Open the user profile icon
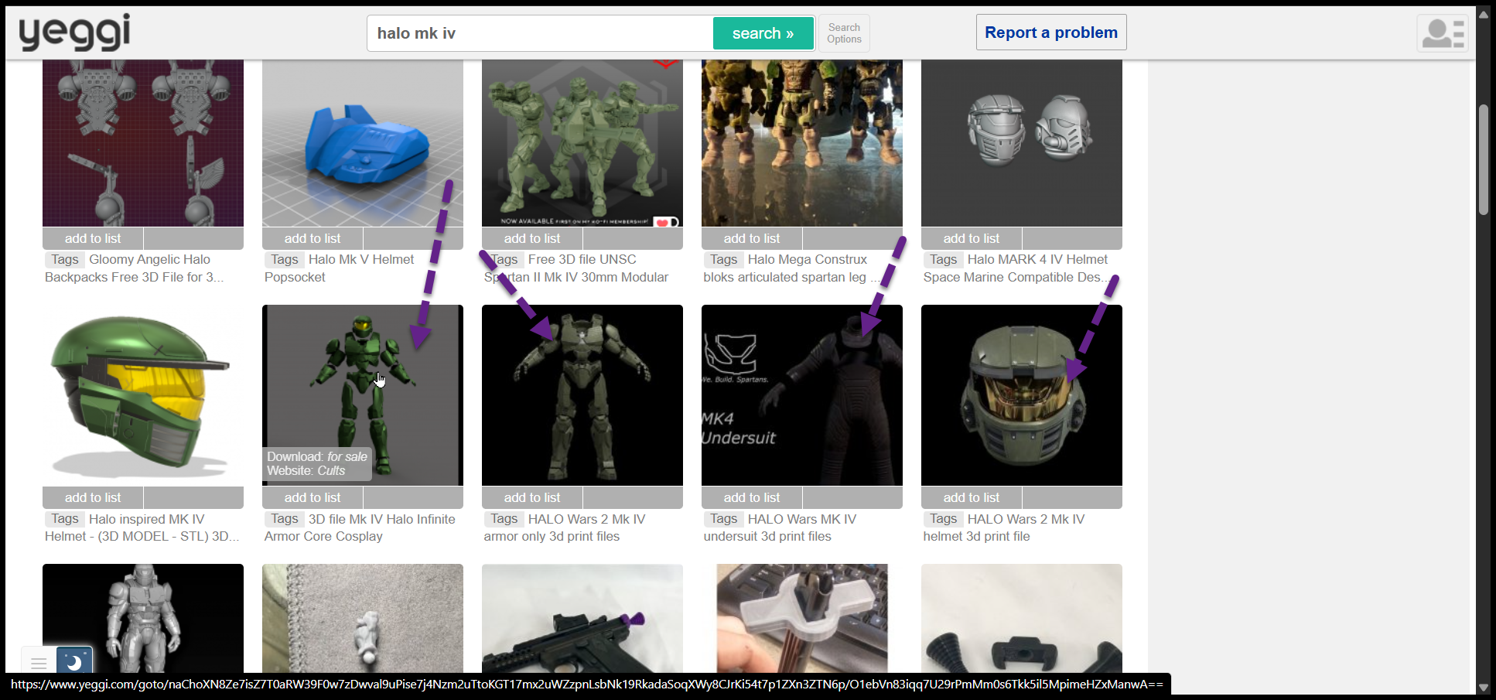1496x700 pixels. (x=1443, y=33)
